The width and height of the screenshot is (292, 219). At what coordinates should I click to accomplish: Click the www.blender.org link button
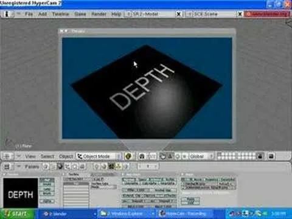click(267, 14)
